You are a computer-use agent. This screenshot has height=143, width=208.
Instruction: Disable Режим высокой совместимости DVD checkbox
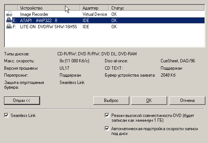tap(107, 115)
